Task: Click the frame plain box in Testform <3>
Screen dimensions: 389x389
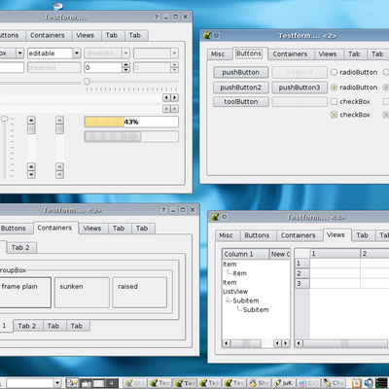Action: tap(25, 293)
